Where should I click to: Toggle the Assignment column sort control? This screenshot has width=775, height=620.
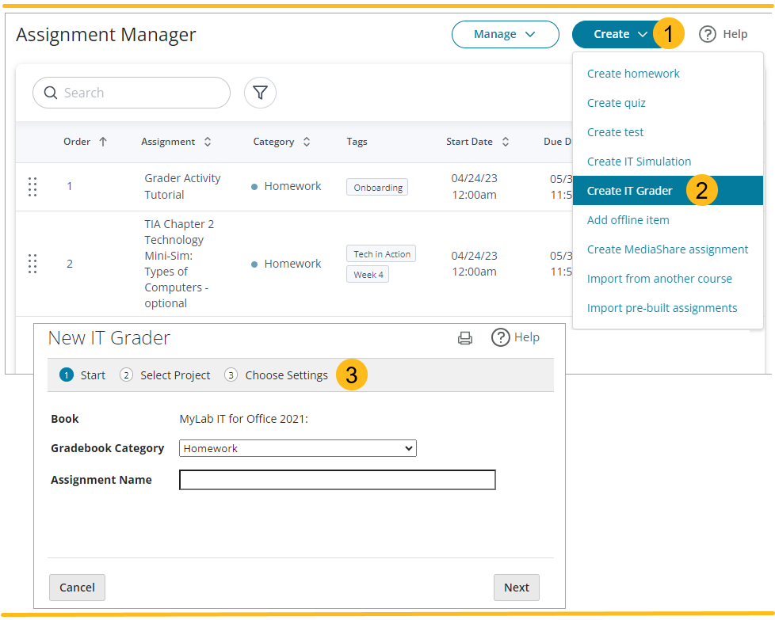tap(207, 141)
